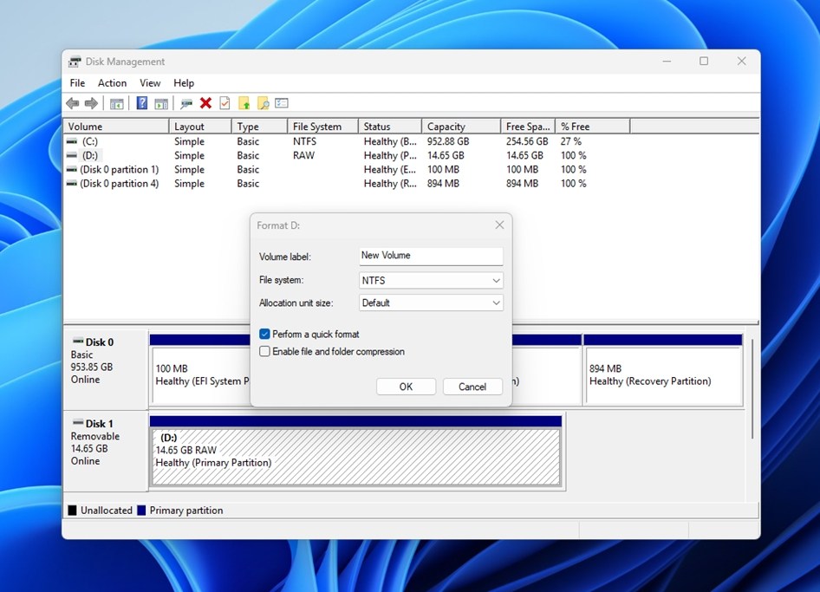The width and height of the screenshot is (820, 592).
Task: Click the Properties checkmark page icon
Action: coord(225,103)
